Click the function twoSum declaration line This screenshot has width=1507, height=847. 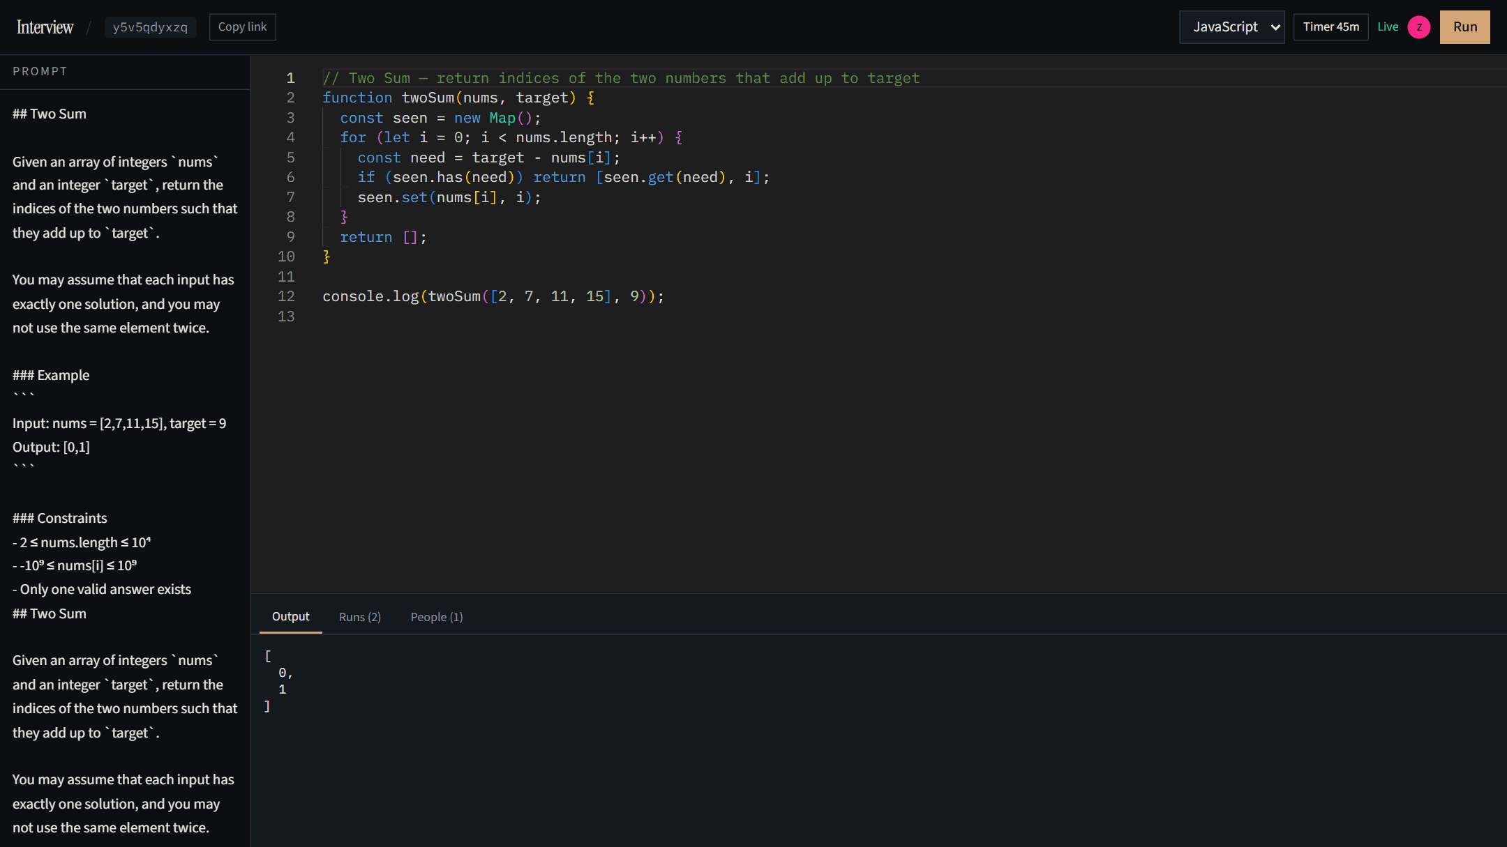coord(458,98)
